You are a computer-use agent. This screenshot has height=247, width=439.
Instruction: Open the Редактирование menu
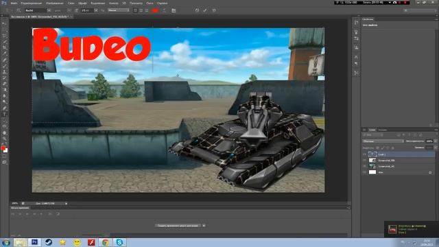31,3
